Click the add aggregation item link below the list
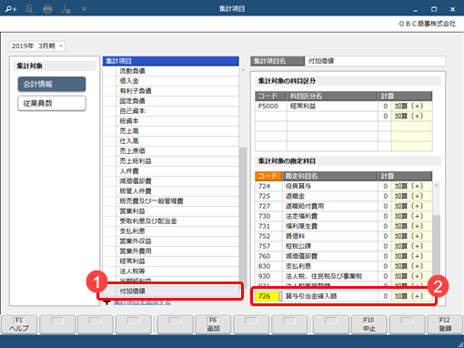 pos(142,302)
